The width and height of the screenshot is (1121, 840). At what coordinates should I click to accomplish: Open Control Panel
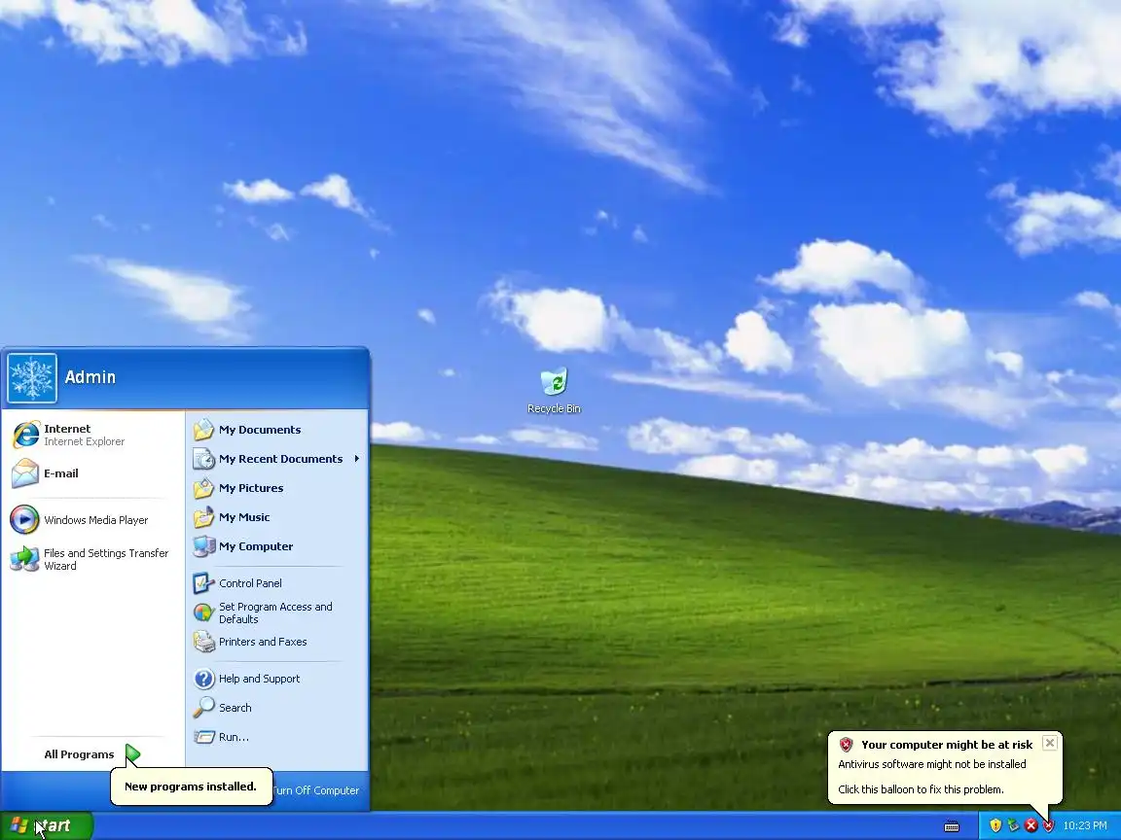click(276, 583)
